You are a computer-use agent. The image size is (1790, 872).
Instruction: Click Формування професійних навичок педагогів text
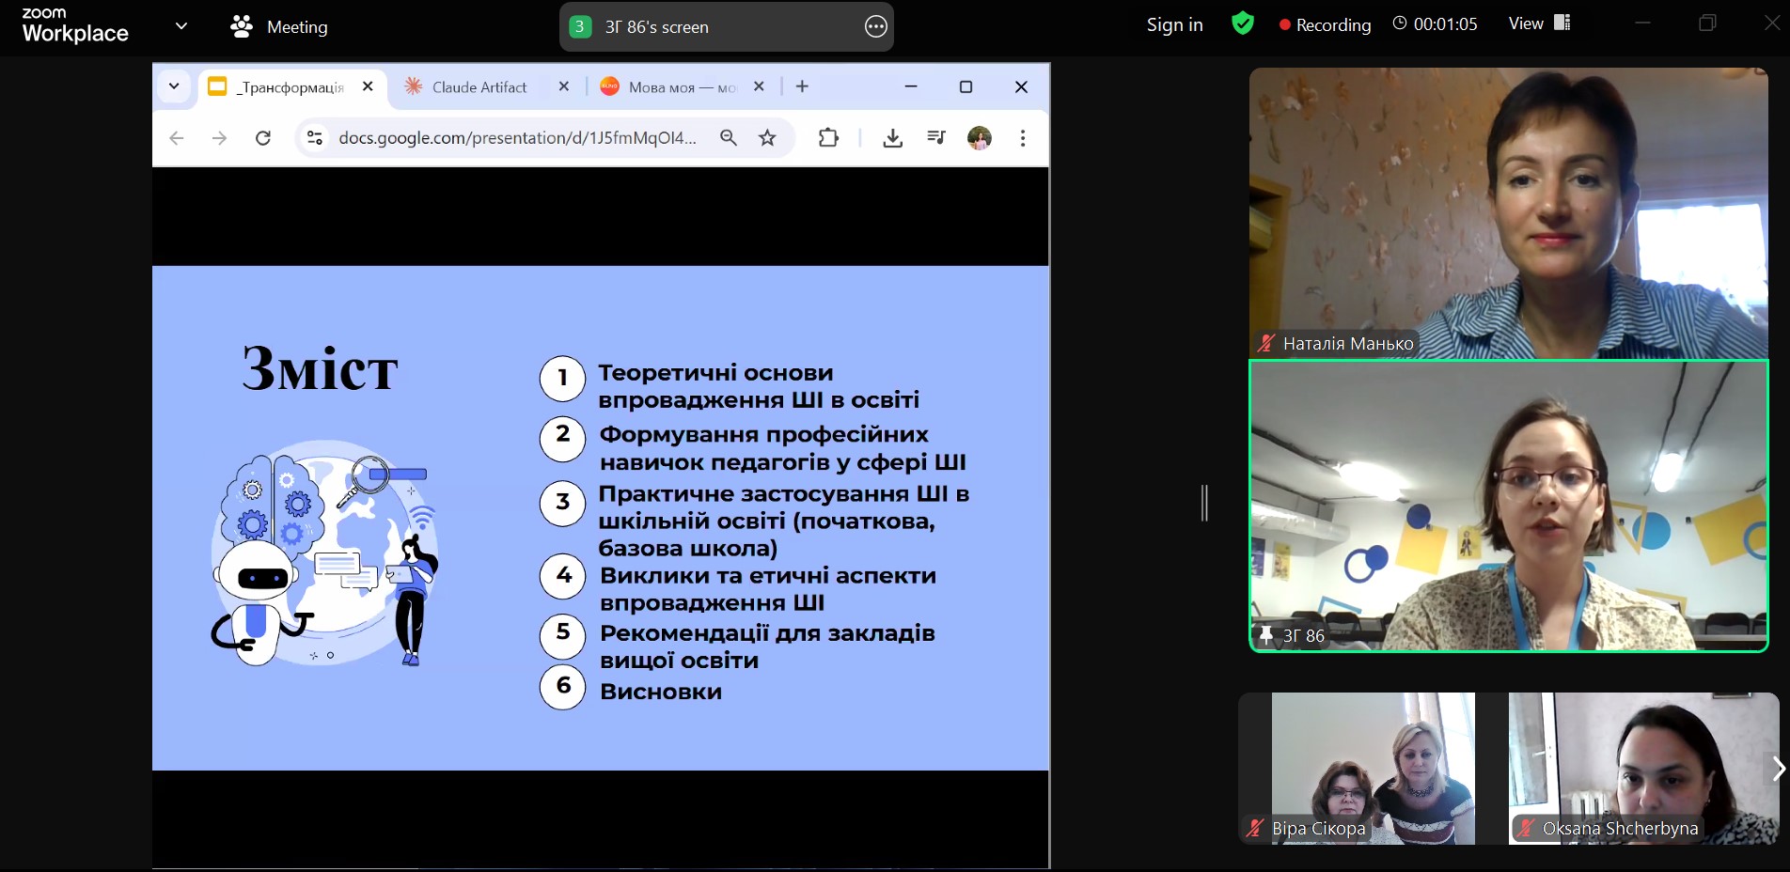point(783,448)
